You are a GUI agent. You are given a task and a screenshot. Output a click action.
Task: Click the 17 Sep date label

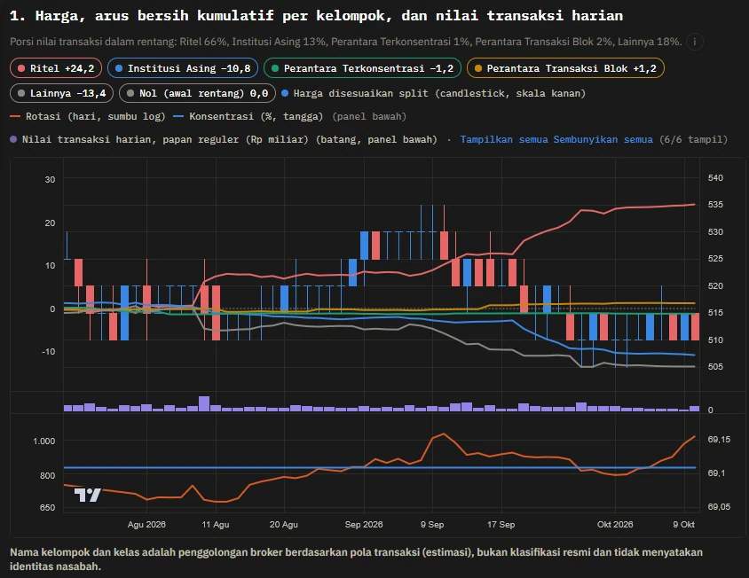tap(501, 525)
